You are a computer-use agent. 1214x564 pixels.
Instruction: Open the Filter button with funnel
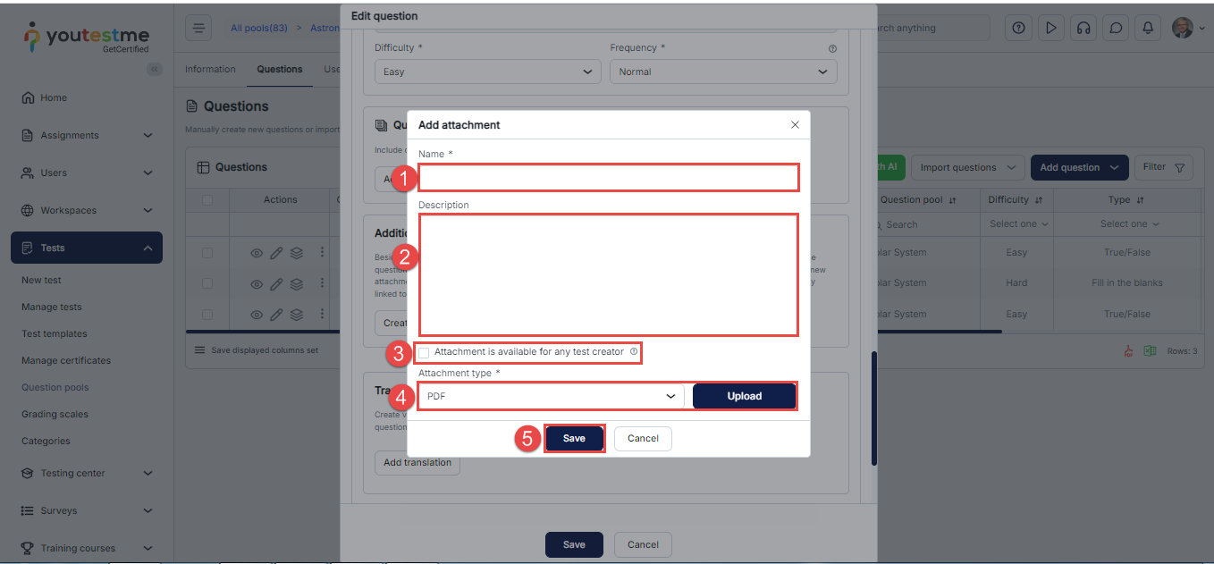1163,167
